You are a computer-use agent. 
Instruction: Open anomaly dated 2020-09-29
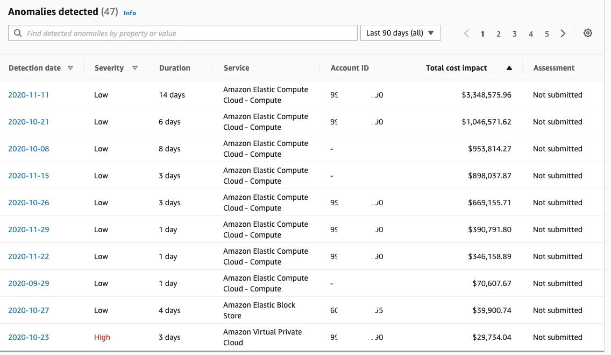[x=29, y=283]
